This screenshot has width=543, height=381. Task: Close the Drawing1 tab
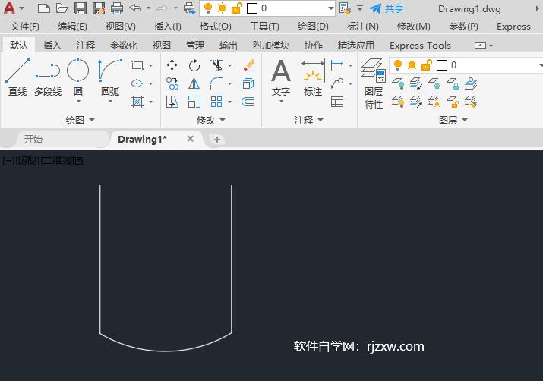[x=190, y=139]
